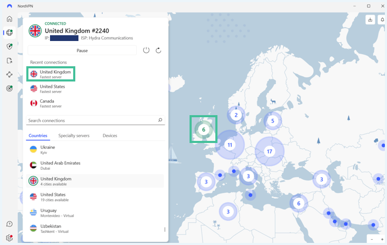This screenshot has width=387, height=245.
Task: Maximize the NordVPN window
Action: click(x=369, y=6)
